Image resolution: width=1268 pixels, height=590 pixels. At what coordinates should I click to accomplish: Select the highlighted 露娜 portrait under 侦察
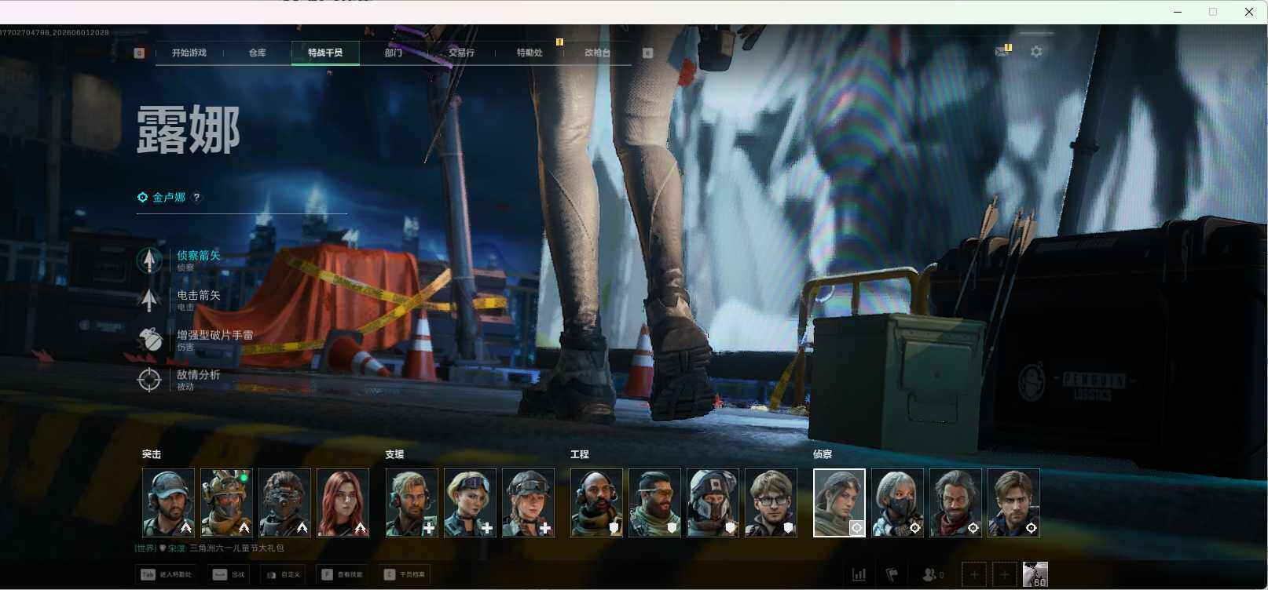(839, 503)
